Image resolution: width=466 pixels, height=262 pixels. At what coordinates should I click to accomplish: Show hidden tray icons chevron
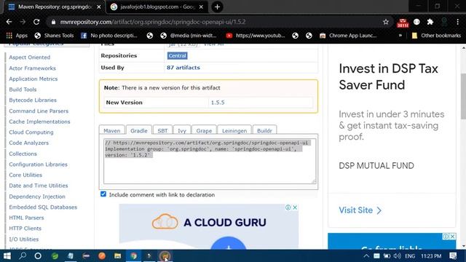[x=366, y=255]
